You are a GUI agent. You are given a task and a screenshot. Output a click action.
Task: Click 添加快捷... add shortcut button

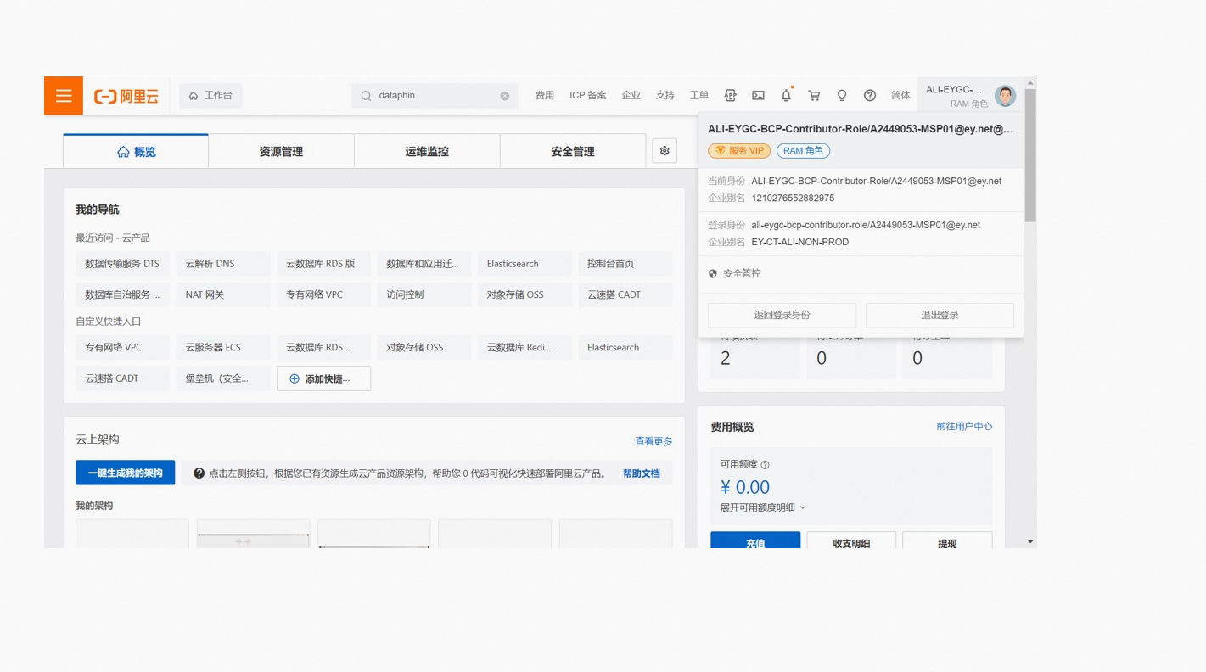pos(323,378)
